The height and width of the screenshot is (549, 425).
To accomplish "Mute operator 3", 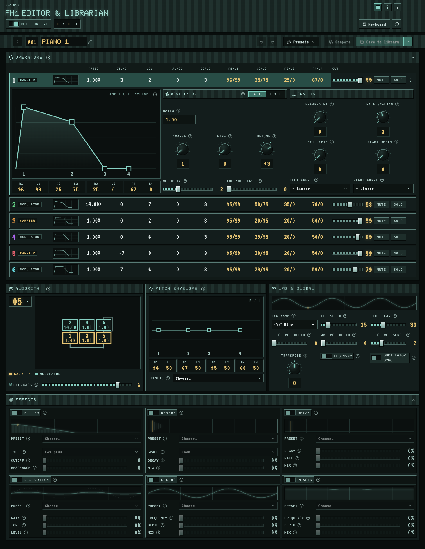I will tap(381, 221).
